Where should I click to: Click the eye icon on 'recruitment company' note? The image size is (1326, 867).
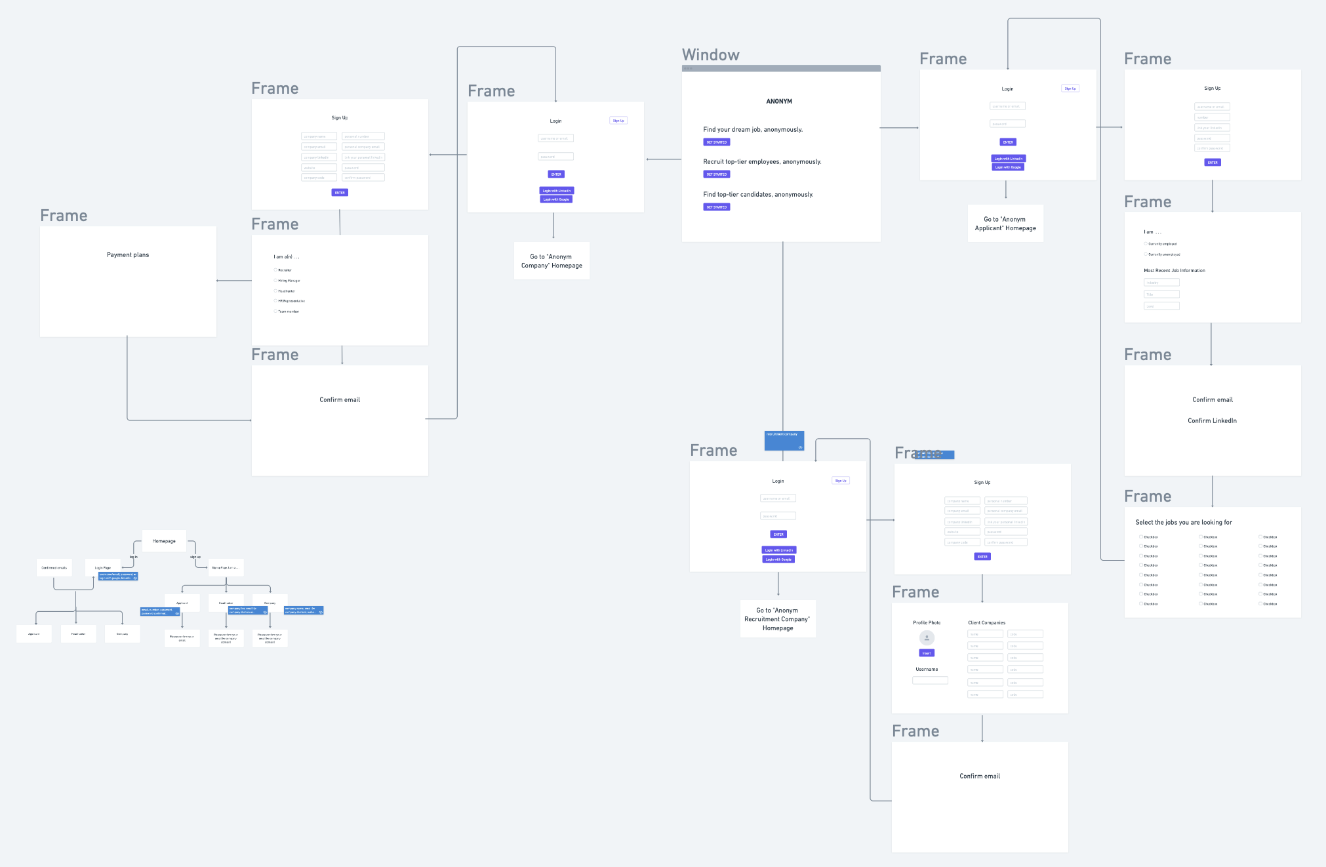point(800,447)
